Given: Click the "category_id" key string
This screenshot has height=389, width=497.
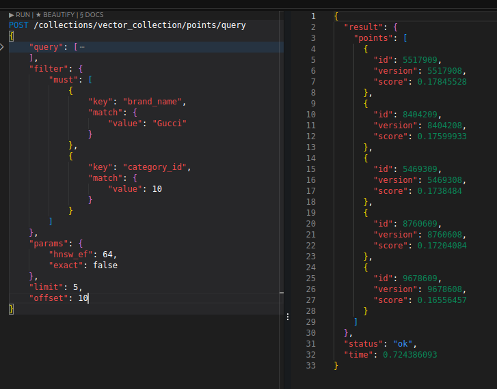Looking at the screenshot, I should [x=157, y=167].
